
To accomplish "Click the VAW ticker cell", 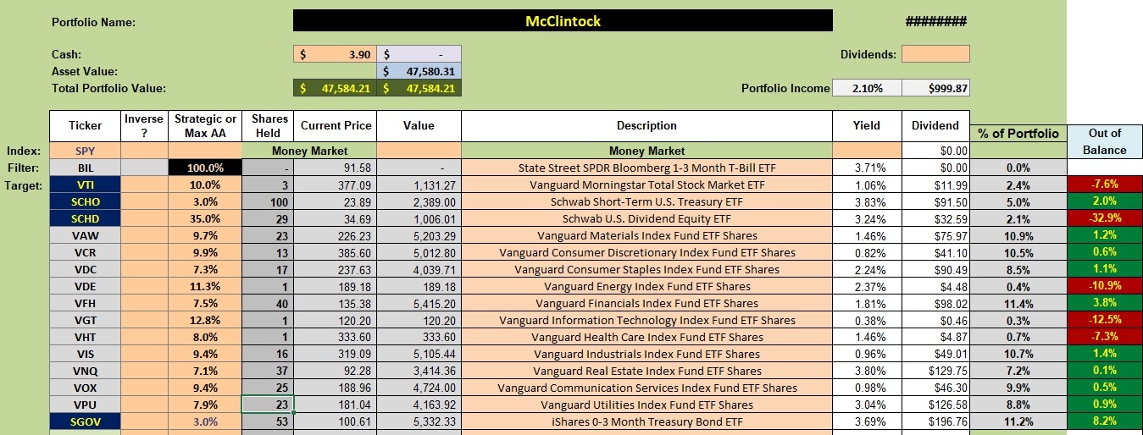I will 85,235.
